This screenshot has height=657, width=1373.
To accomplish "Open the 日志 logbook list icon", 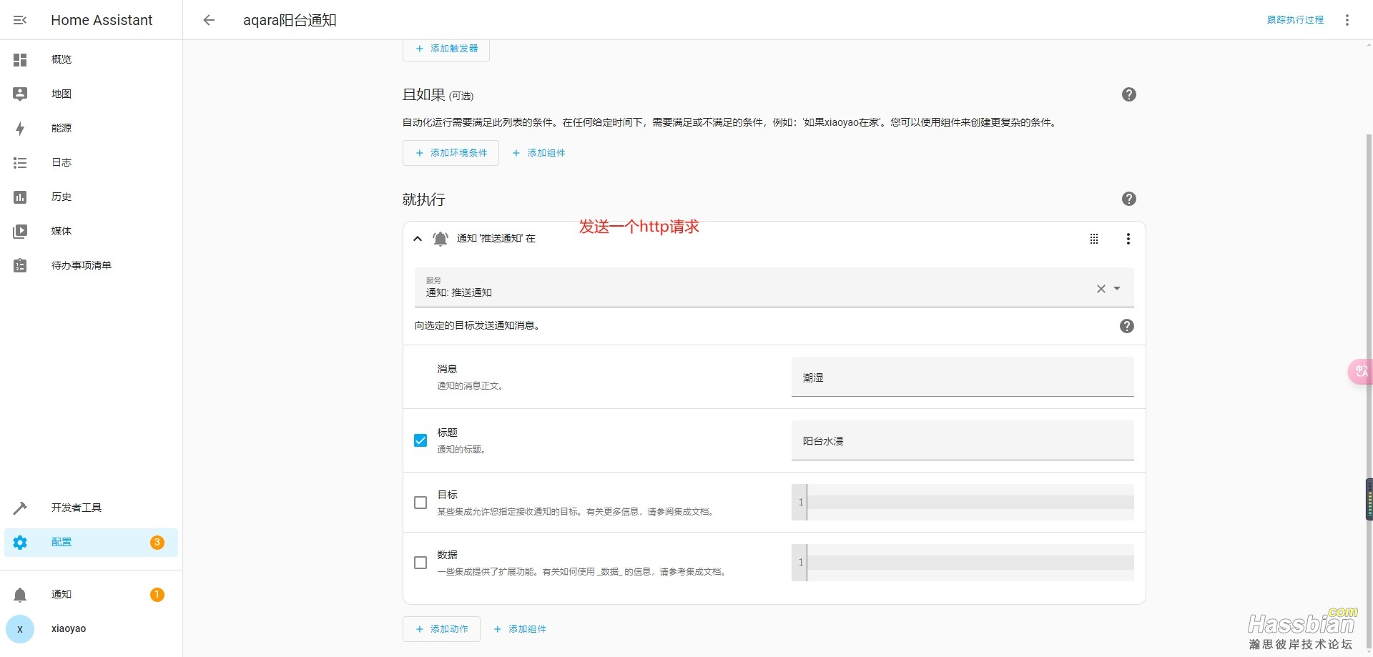I will [20, 162].
